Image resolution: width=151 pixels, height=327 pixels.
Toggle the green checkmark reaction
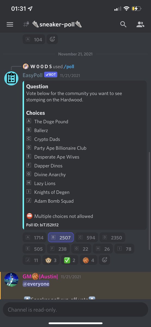[69, 260]
